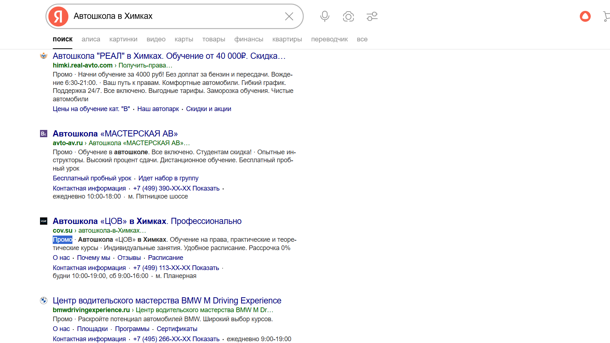
Task: Show phone number +7 (495) 266-XX-XX
Action: tap(176, 339)
